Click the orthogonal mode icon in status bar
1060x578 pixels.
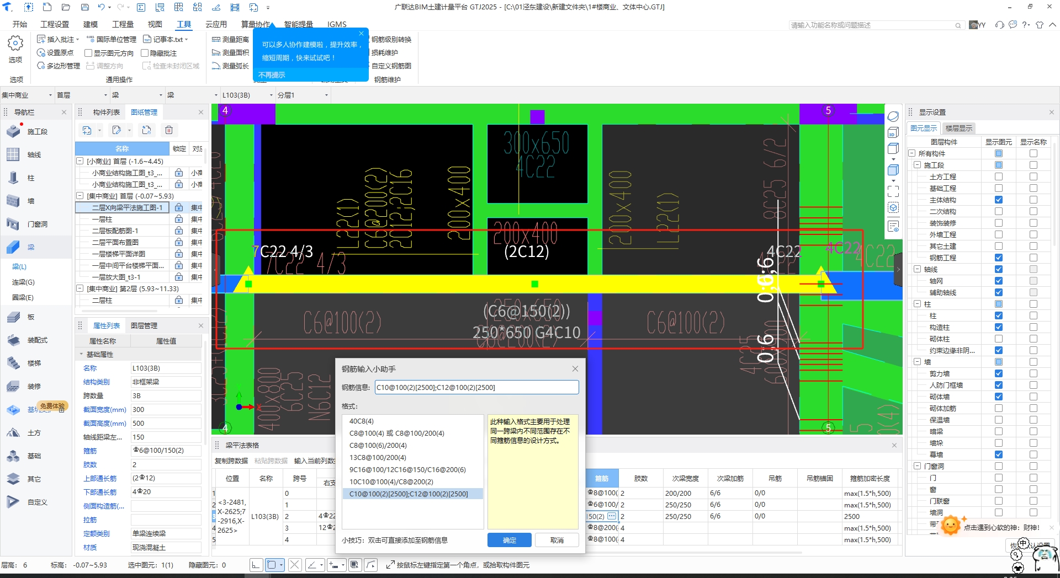pos(256,565)
